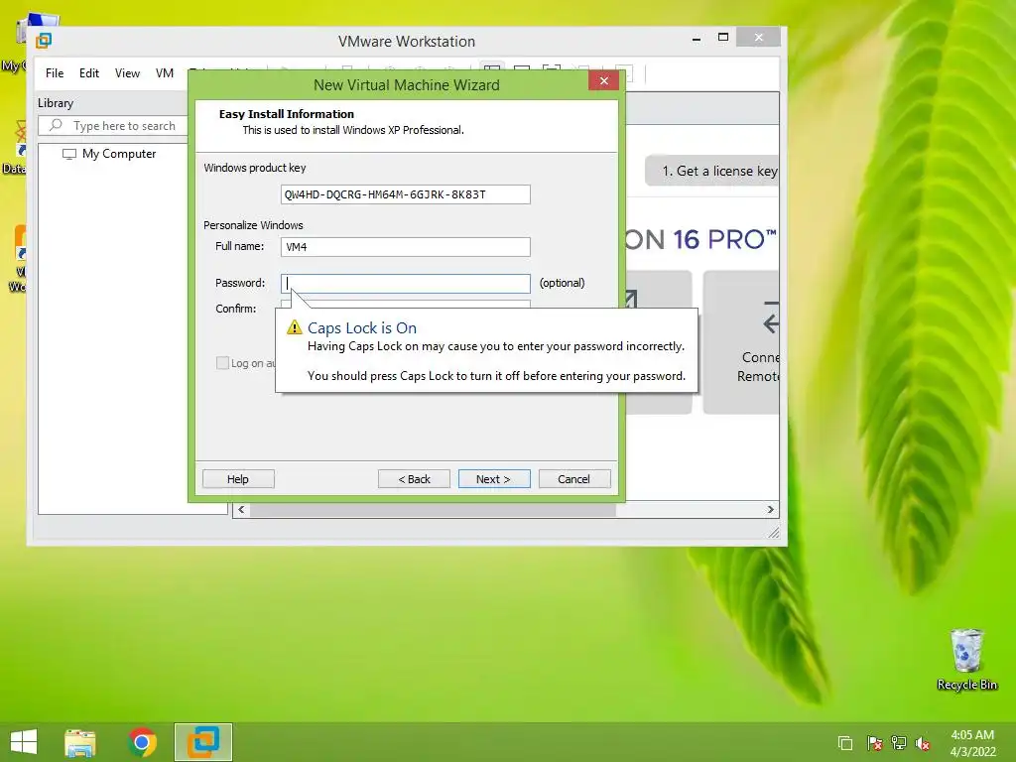Screen dimensions: 1016x762
Task: Minimize the VMware Workstation window
Action: [697, 39]
